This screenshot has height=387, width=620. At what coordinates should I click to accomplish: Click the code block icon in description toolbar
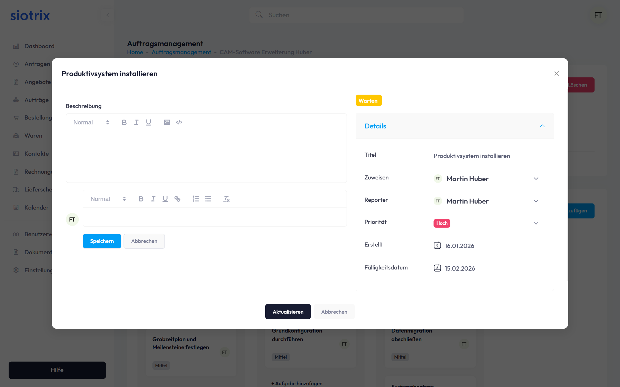[179, 122]
